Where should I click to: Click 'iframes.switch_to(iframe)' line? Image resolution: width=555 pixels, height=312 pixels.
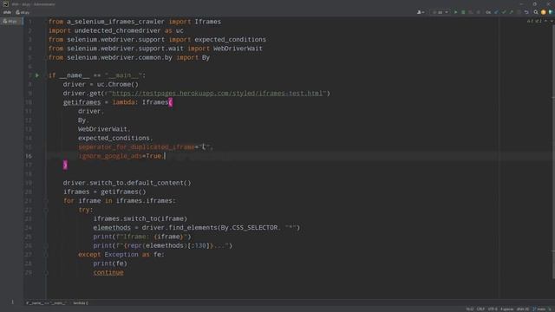(140, 218)
